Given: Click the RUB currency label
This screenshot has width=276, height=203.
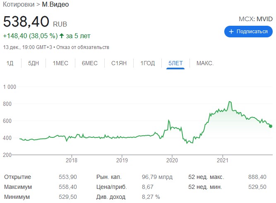Looking at the screenshot, I should [x=60, y=24].
